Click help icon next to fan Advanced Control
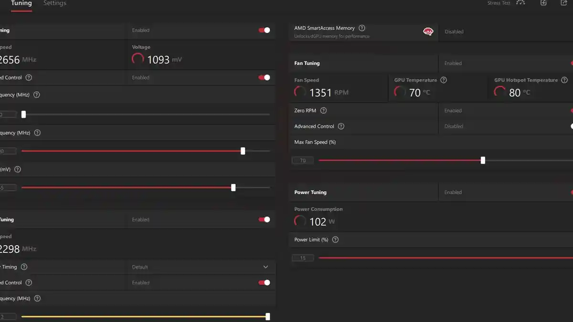Screen dimensions: 573x322 click(x=341, y=126)
